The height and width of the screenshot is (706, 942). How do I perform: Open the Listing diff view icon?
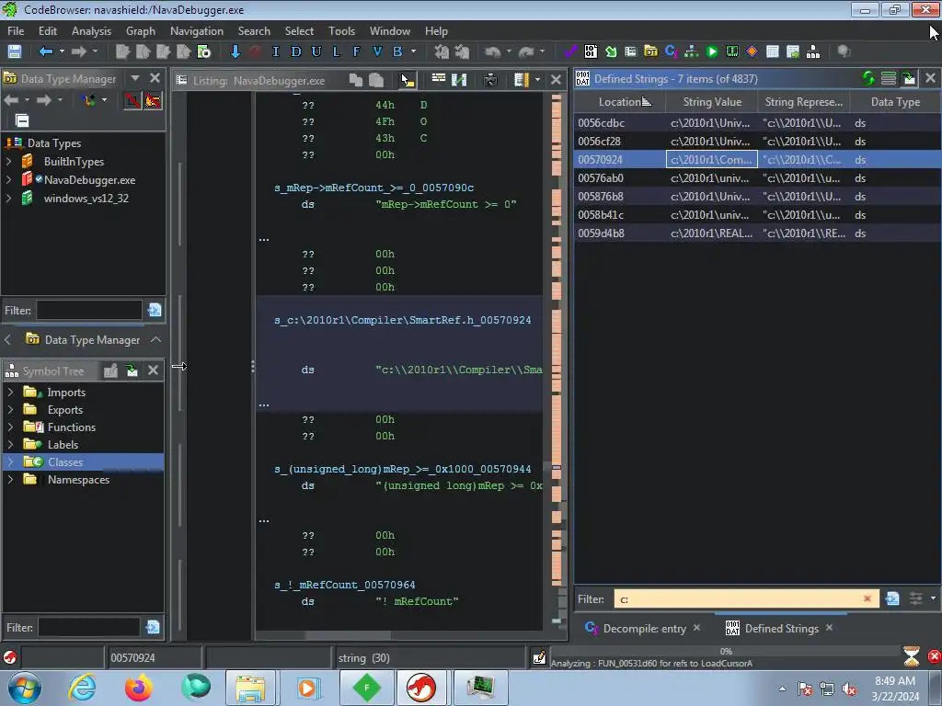pos(459,79)
